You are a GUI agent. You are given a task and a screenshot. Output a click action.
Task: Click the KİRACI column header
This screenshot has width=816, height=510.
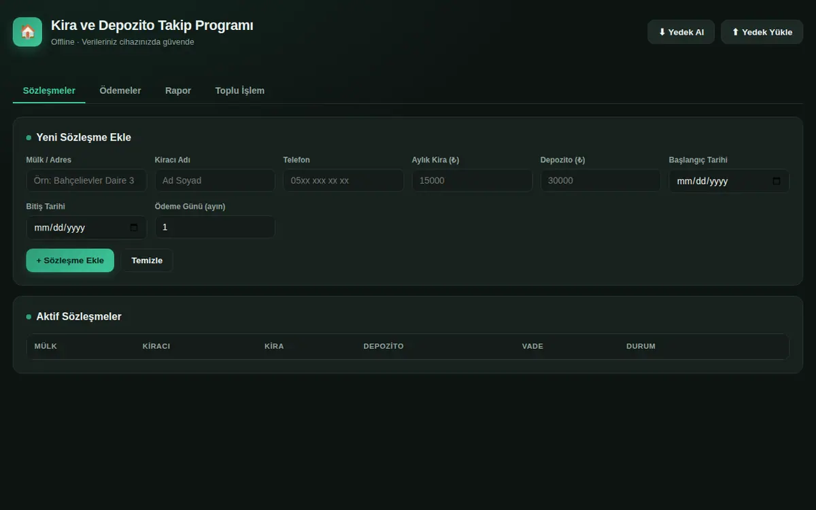pos(156,346)
